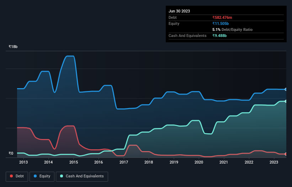Toggle the Equity series in legend
The image size is (292, 187).
pyautogui.click(x=42, y=176)
